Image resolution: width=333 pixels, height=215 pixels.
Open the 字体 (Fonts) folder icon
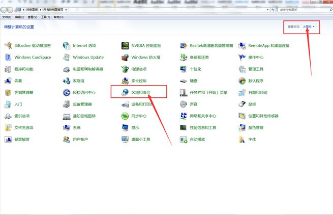(x=242, y=140)
